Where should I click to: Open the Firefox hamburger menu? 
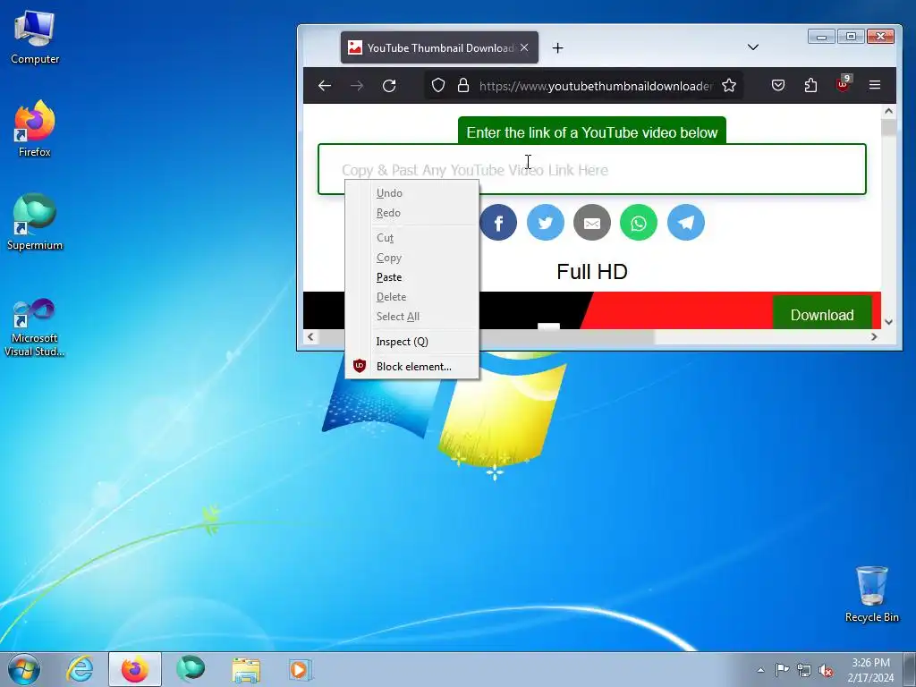click(875, 85)
